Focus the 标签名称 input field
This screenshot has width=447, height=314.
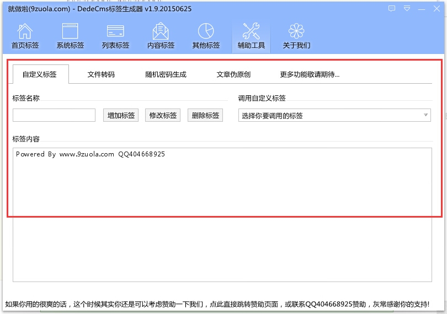(54, 115)
